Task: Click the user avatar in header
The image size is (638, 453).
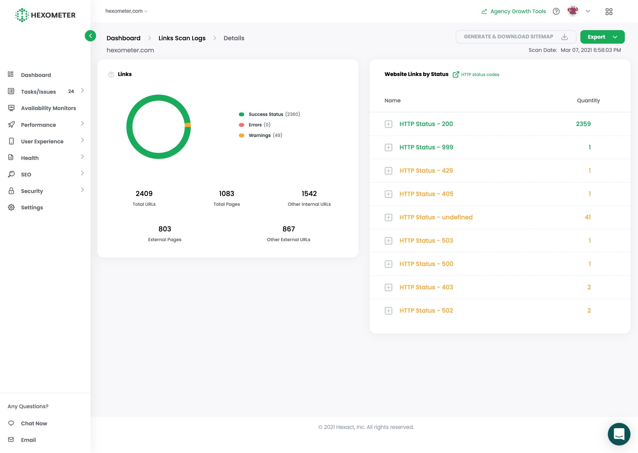Action: point(573,11)
